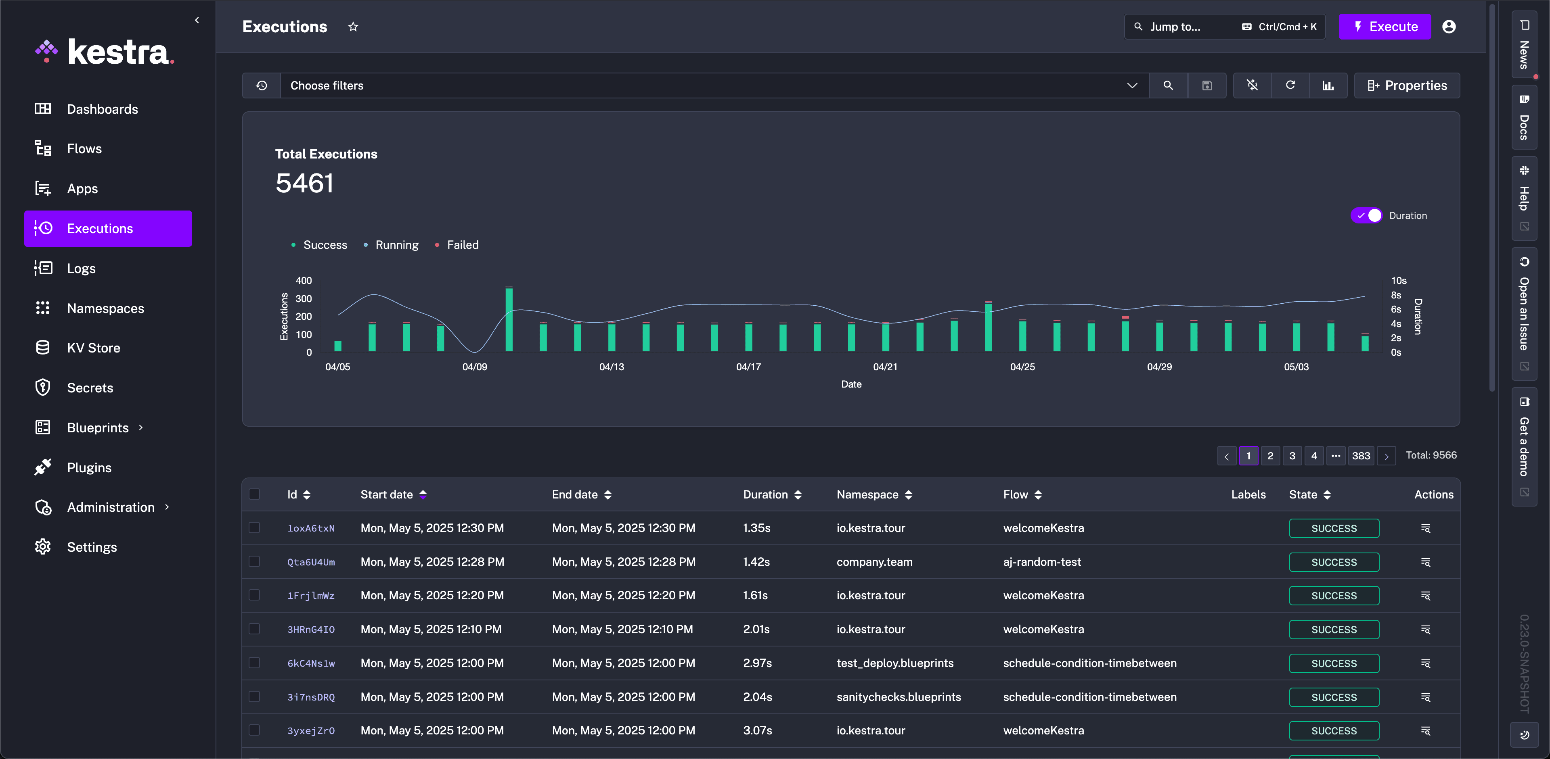Star the Executions page as favorite
Screen dimensions: 1550x759
(354, 27)
